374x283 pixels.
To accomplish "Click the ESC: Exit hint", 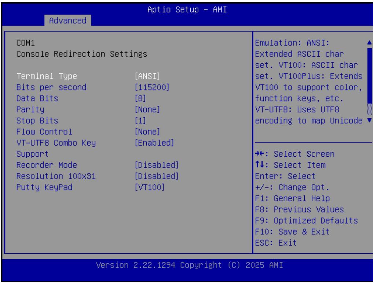I will point(276,243).
